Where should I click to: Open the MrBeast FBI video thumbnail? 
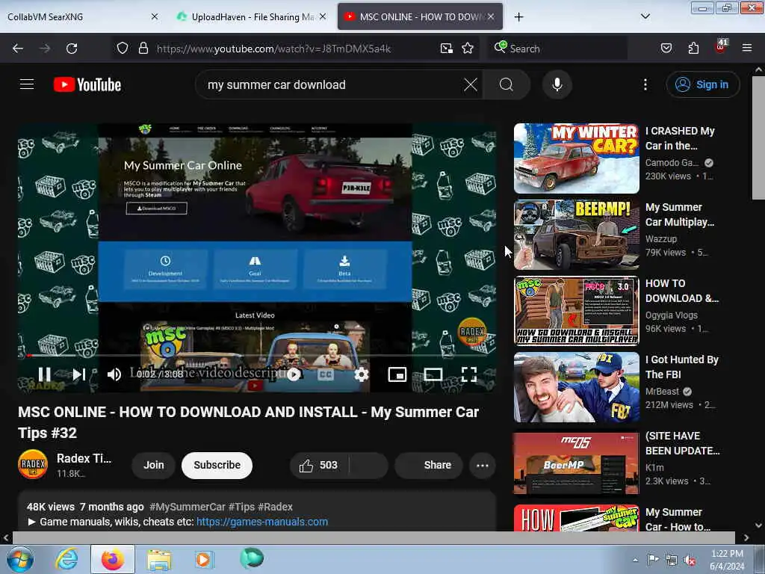[x=576, y=387]
